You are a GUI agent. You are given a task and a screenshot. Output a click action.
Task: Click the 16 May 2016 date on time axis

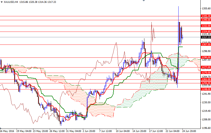point(7,131)
